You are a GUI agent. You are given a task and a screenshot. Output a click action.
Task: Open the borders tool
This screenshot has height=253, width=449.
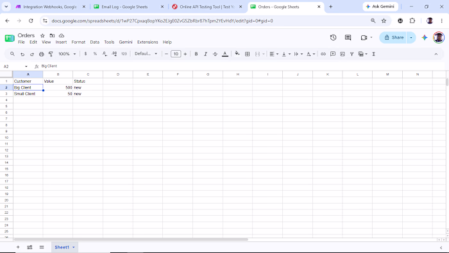247,54
